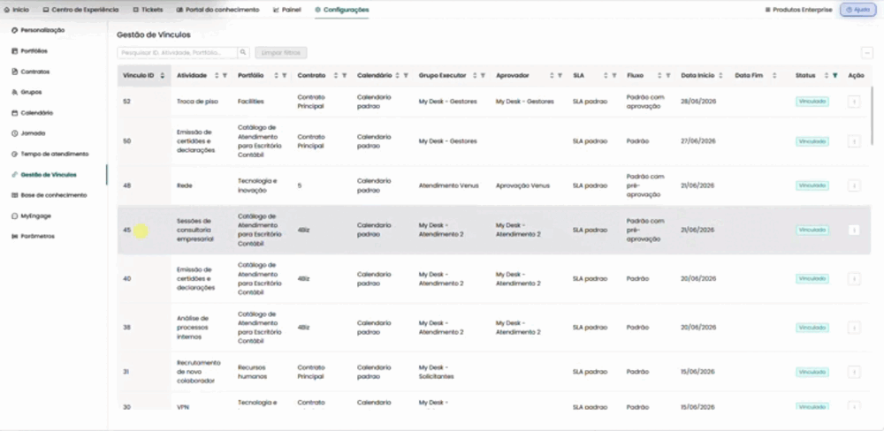Screen dimensions: 884x431
Task: Click "Recrutamento de novo colaborador" activity cell
Action: 198,372
